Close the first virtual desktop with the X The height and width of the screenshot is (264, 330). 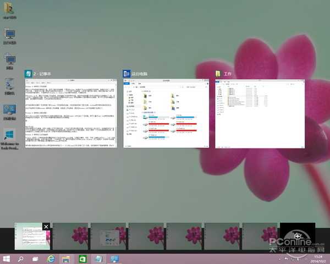(x=46, y=227)
